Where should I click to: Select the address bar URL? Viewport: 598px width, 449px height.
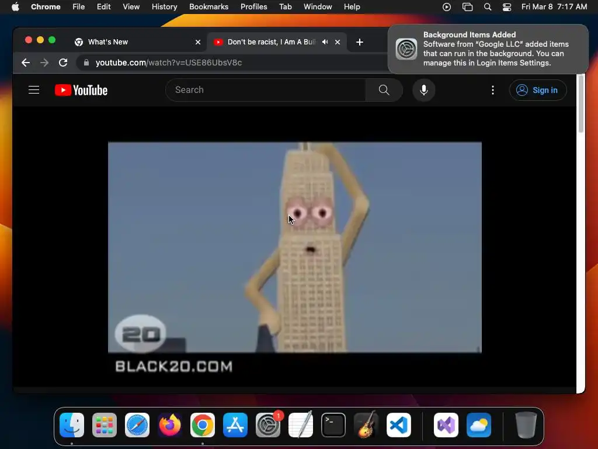(x=169, y=63)
